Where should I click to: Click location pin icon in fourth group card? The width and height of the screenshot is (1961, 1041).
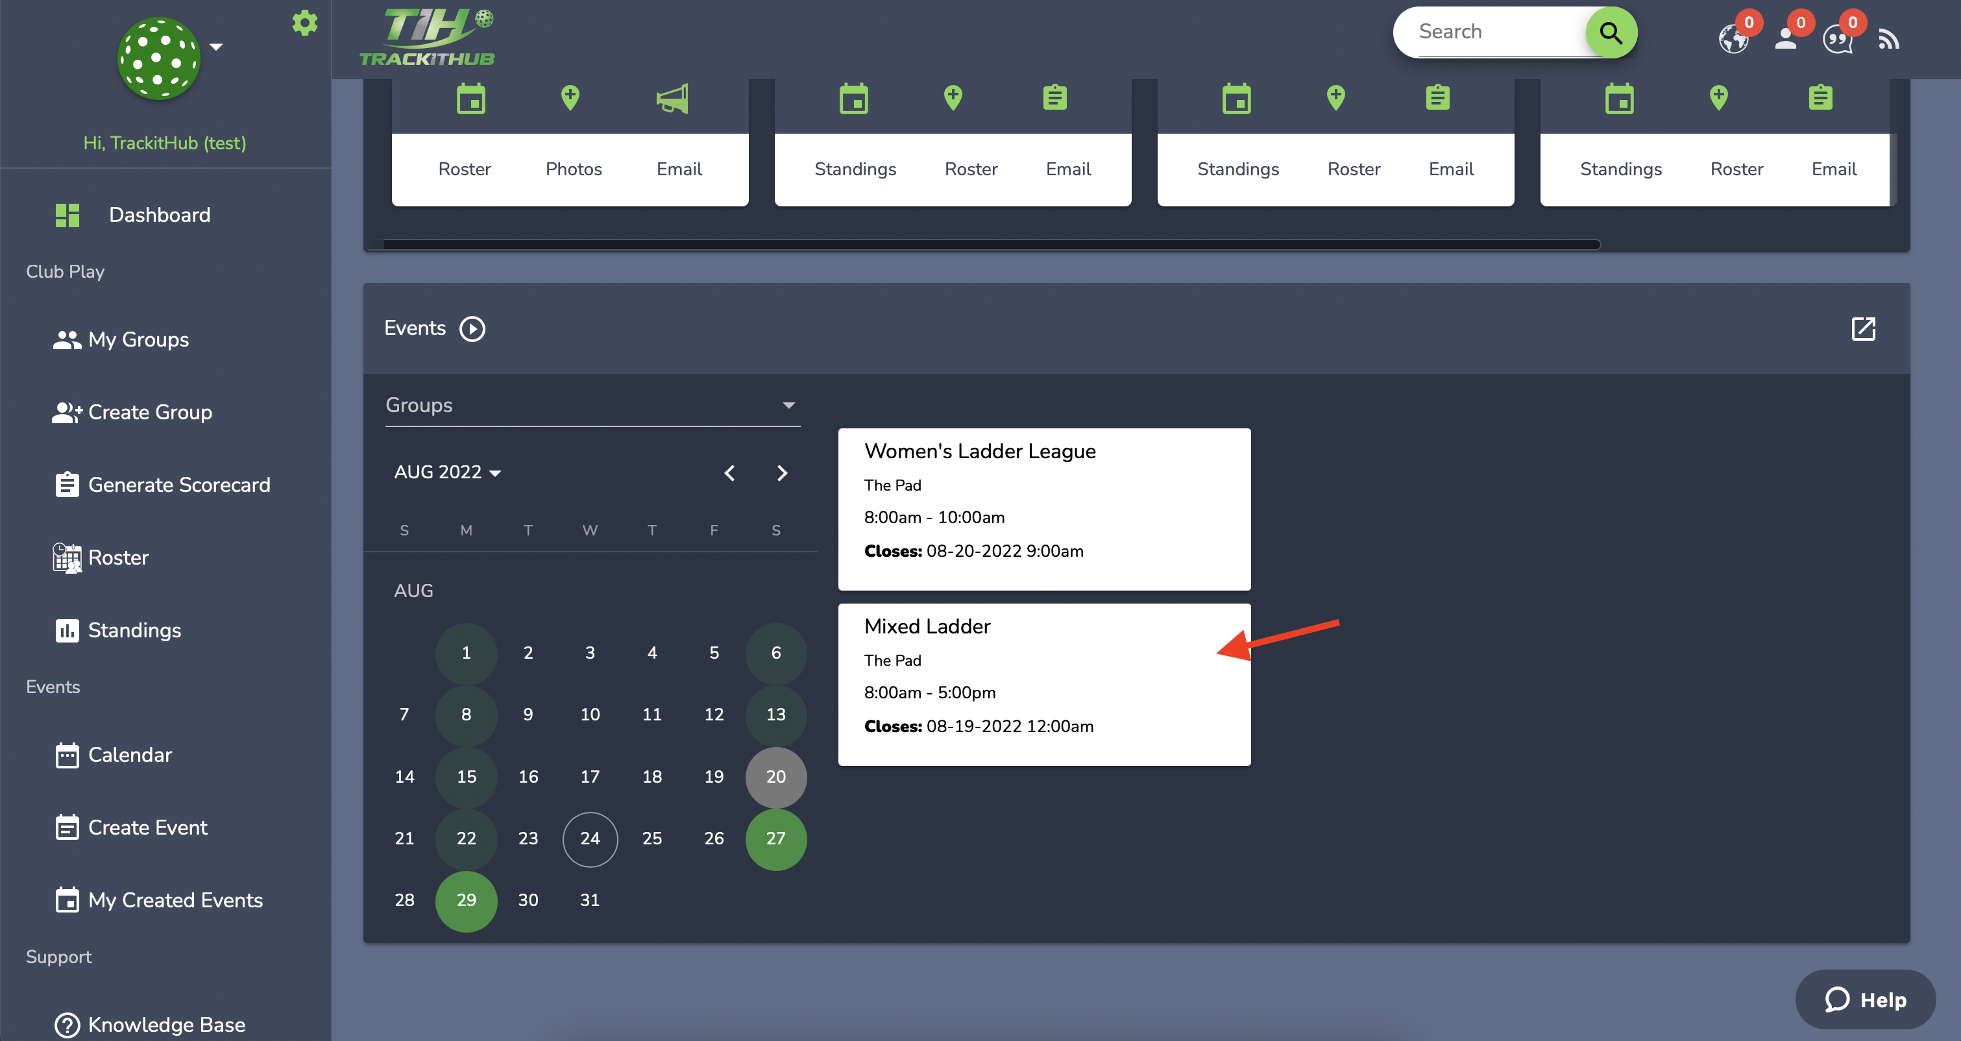click(x=1719, y=98)
